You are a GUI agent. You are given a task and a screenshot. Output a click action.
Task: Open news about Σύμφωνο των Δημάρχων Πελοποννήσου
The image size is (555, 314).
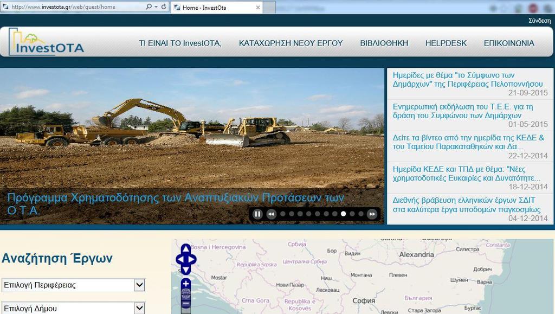point(468,80)
